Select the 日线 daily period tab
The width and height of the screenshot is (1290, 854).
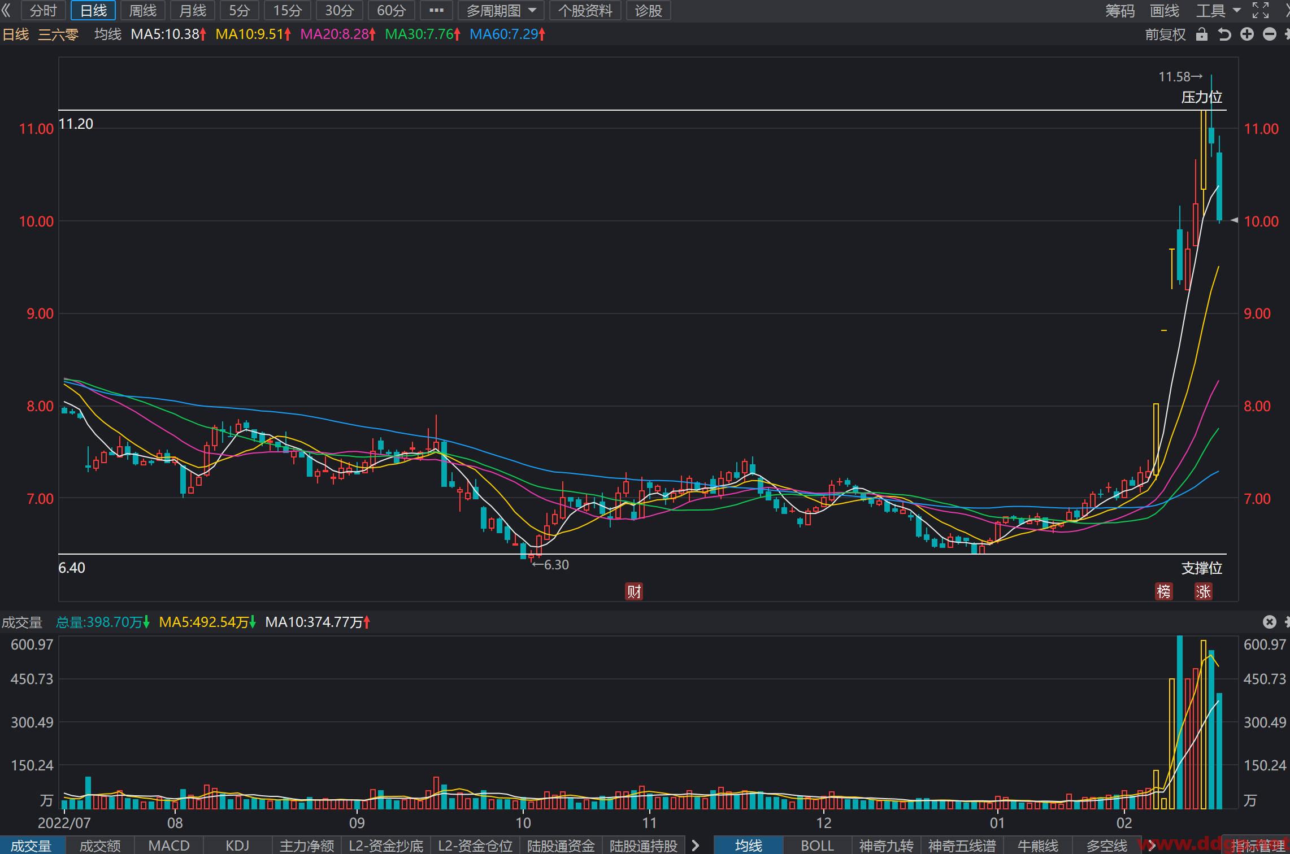[93, 11]
